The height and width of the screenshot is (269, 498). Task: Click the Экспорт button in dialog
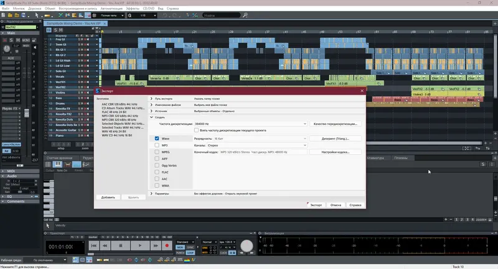point(316,205)
